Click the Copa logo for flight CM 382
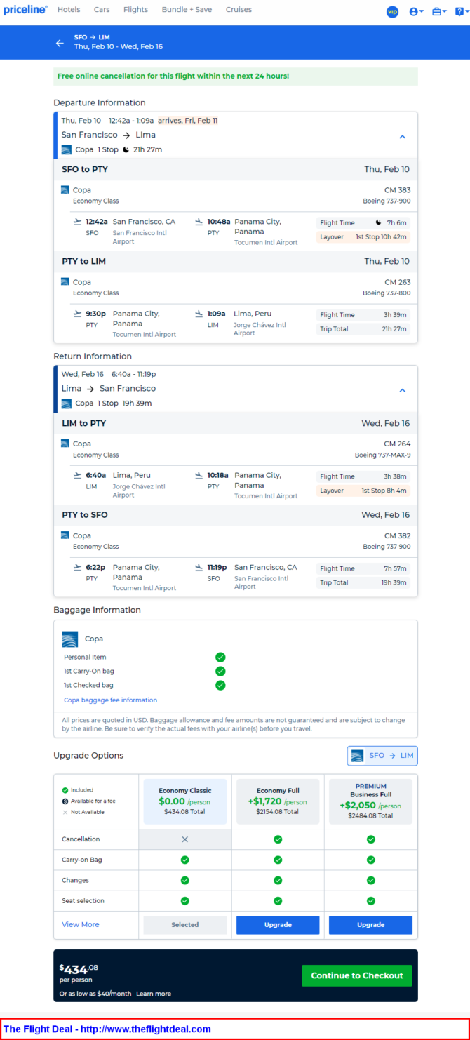This screenshot has height=1040, width=470. point(65,535)
